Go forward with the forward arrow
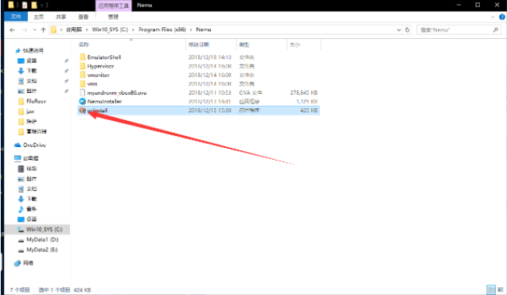The height and width of the screenshot is (295, 507). coord(25,29)
